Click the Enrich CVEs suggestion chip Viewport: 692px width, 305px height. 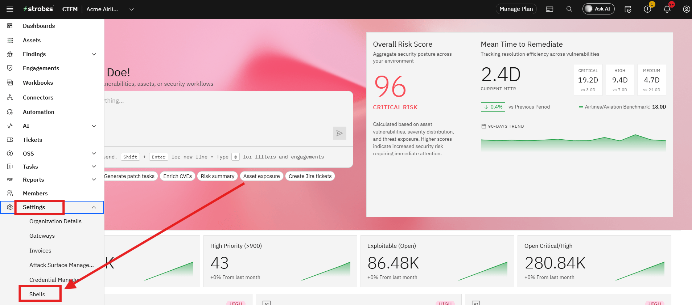(177, 176)
